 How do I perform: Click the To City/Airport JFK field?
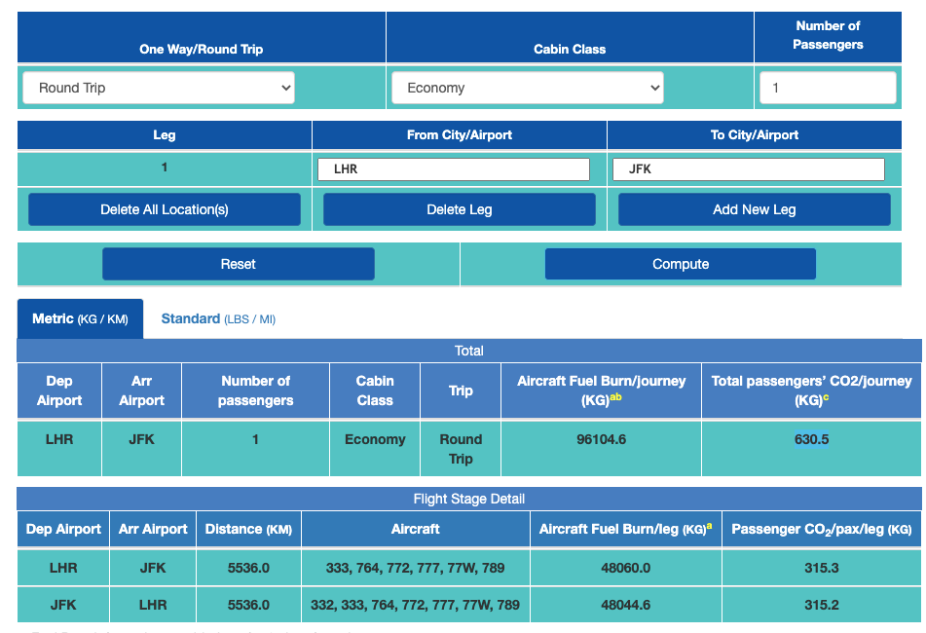[748, 168]
